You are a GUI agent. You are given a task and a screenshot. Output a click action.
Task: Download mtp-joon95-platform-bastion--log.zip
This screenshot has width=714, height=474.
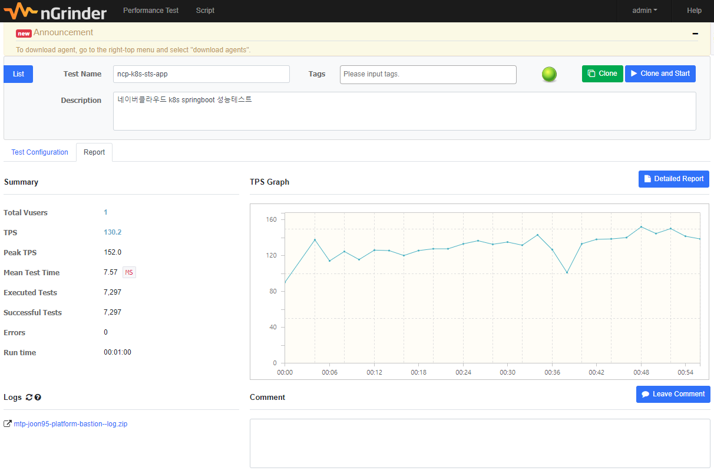pyautogui.click(x=71, y=424)
